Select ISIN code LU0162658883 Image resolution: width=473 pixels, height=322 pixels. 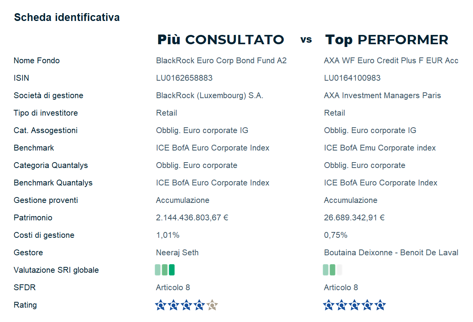(x=184, y=78)
